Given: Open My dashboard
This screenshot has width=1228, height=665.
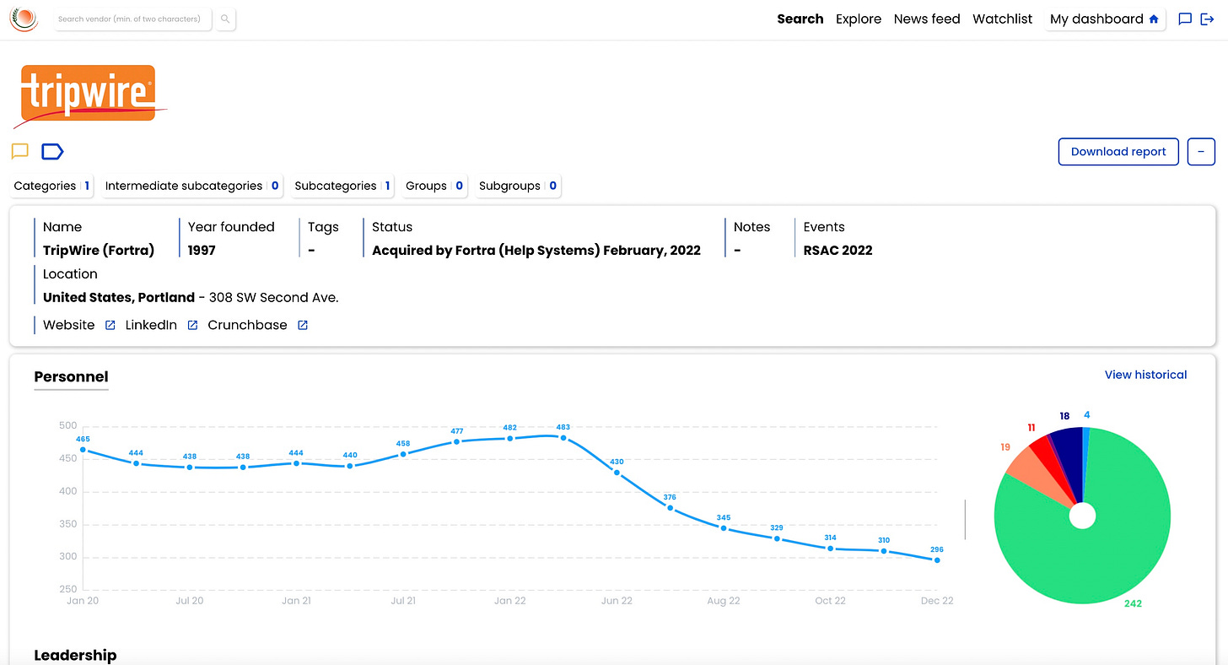Looking at the screenshot, I should click(x=1105, y=19).
